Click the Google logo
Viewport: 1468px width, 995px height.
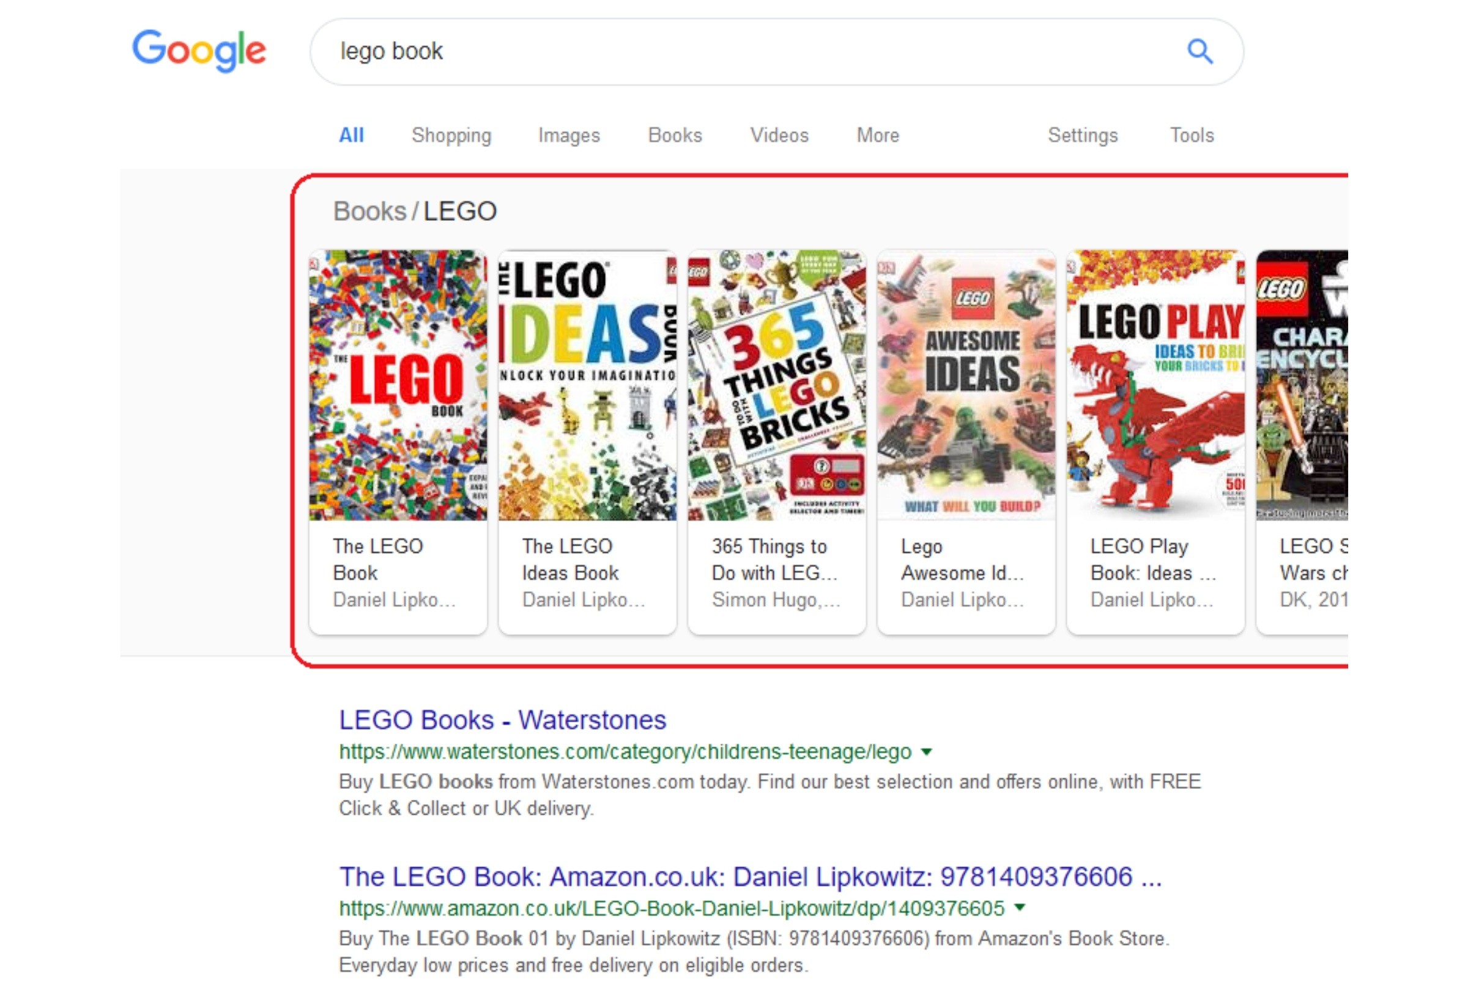pyautogui.click(x=199, y=51)
